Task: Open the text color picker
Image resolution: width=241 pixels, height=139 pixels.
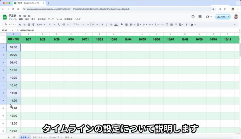Action: click(116, 24)
